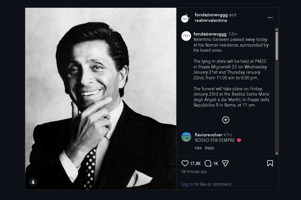This screenshot has width=301, height=200.
Task: Share the post with the paper plane icon
Action: [225, 163]
